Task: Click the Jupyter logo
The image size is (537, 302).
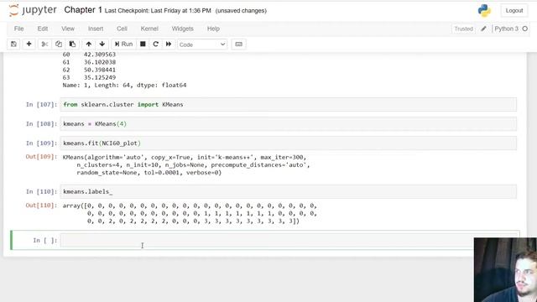Action: (x=33, y=10)
